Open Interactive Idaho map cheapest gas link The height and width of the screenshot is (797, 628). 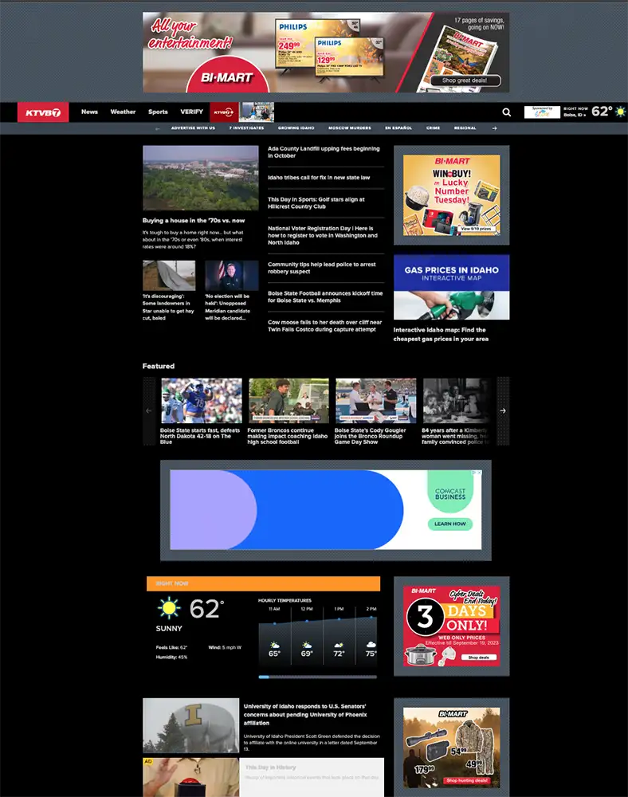(441, 334)
